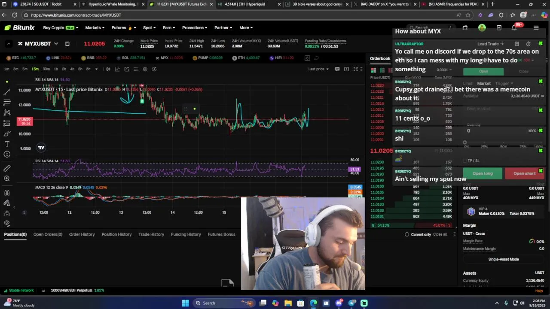
Task: Expand the additional timeframes dropdown
Action: click(x=96, y=69)
